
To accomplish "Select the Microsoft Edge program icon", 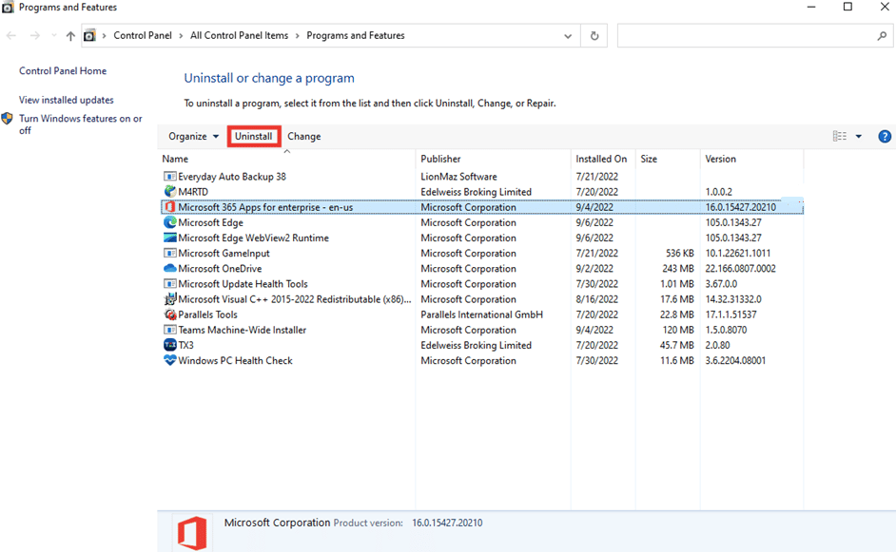I will click(x=169, y=222).
